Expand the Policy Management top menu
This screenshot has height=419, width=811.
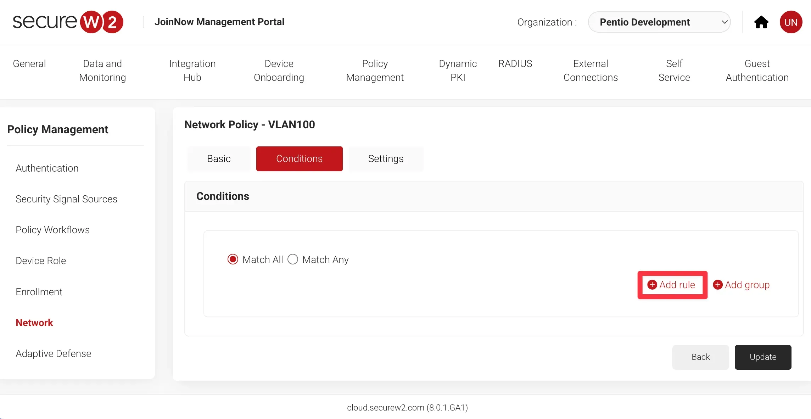pyautogui.click(x=375, y=71)
